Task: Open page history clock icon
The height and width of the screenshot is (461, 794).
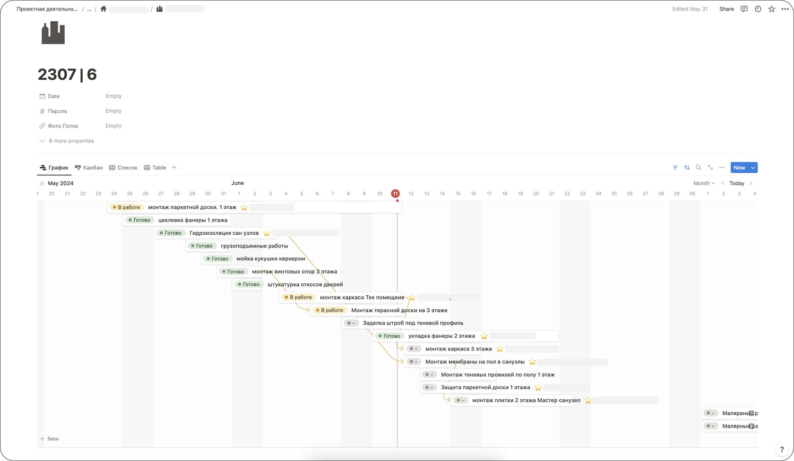Action: pyautogui.click(x=758, y=9)
